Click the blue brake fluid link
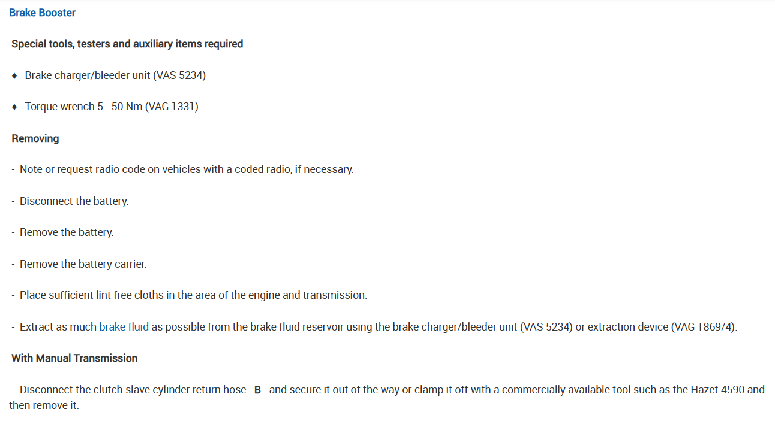This screenshot has height=427, width=775. pos(124,327)
